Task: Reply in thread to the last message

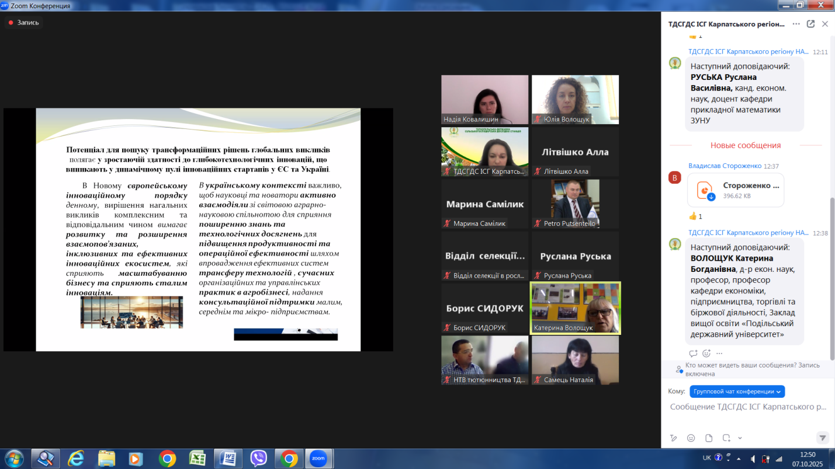Action: click(x=693, y=353)
